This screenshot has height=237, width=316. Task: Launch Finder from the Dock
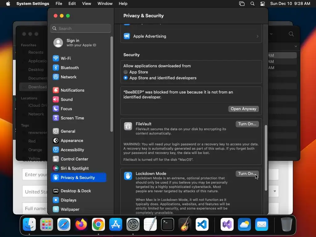tap(29, 224)
